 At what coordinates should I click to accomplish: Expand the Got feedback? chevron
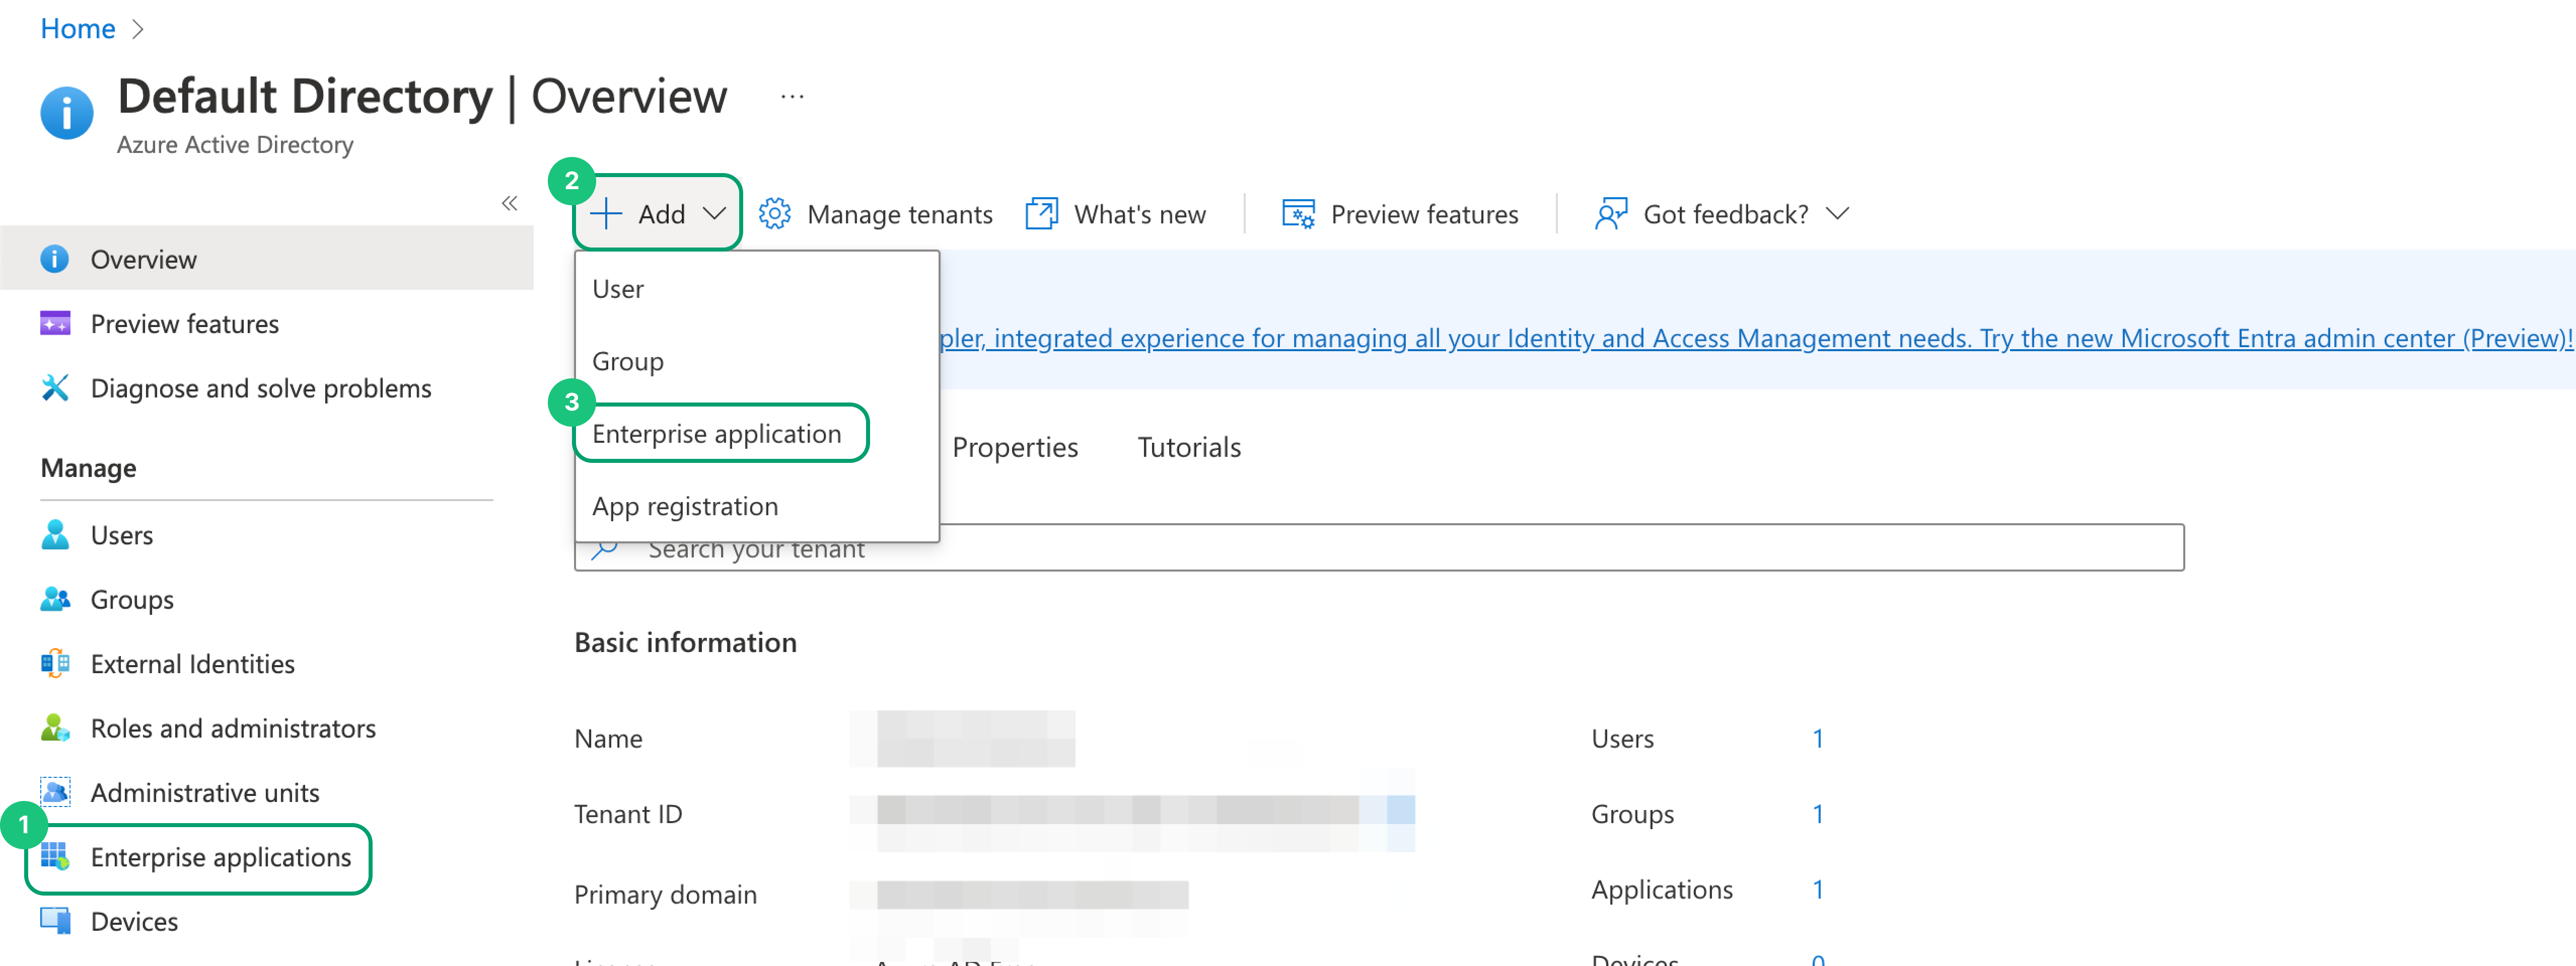(1838, 213)
